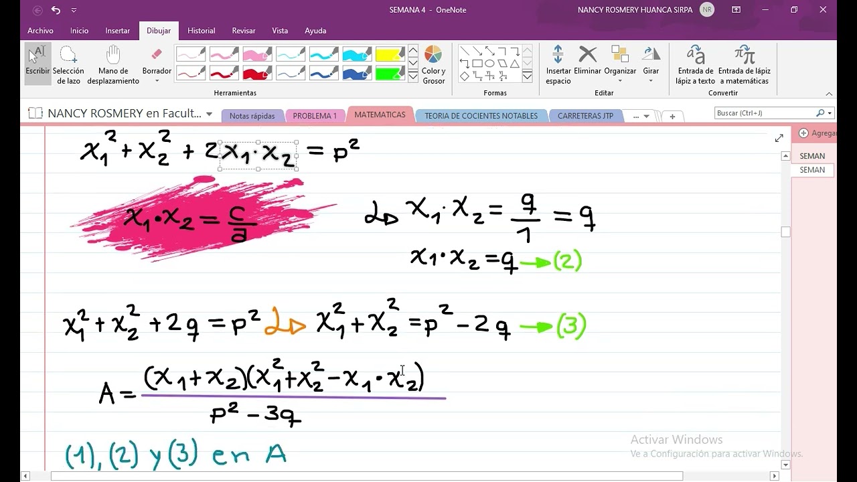Viewport: 857px width, 482px height.
Task: Select the thick cyan marker pen
Action: [x=357, y=54]
